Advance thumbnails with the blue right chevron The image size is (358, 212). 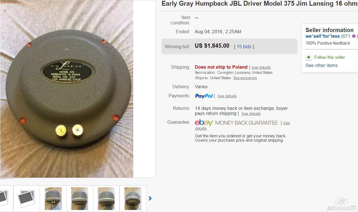click(x=150, y=198)
